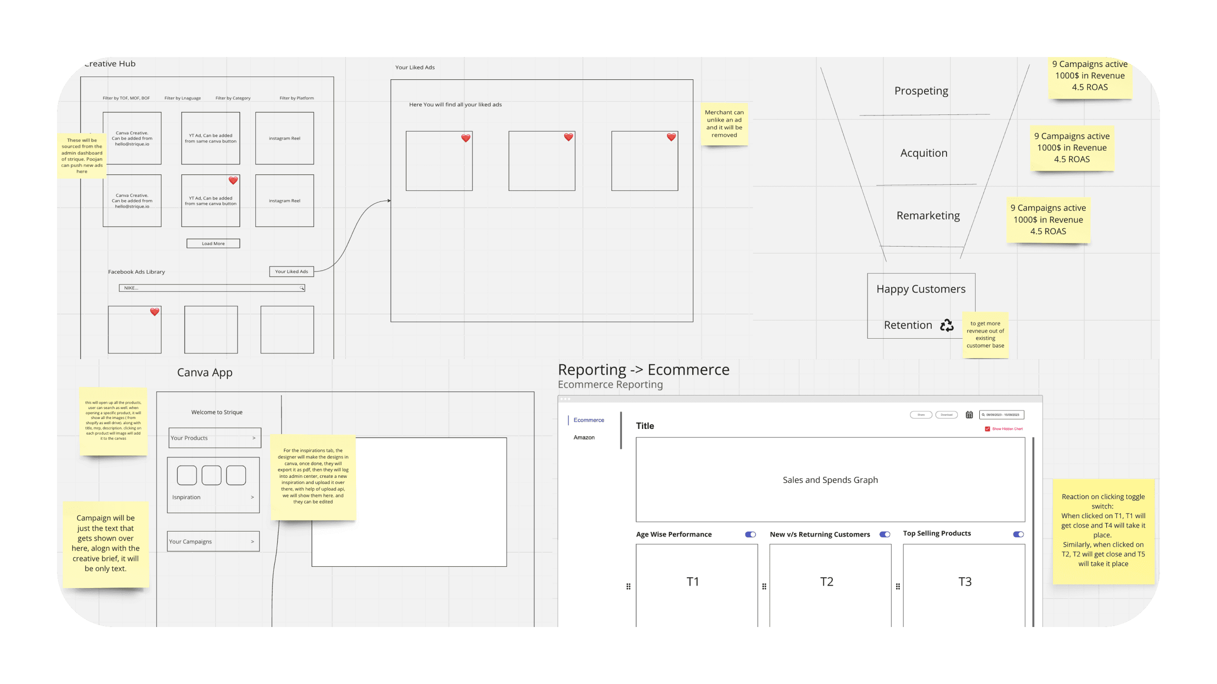1217x684 pixels.
Task: Click the drag handle beside T3 chart
Action: tap(898, 587)
